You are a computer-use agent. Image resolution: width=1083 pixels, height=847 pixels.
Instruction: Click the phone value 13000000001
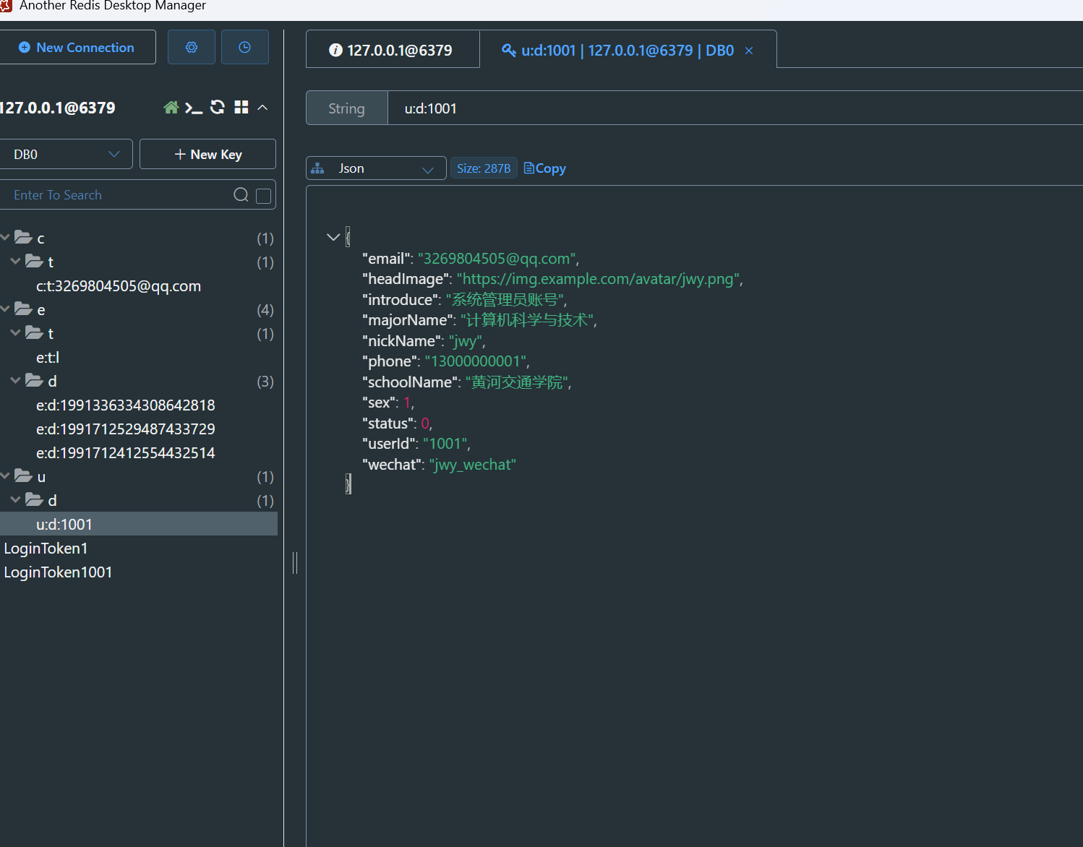point(476,361)
